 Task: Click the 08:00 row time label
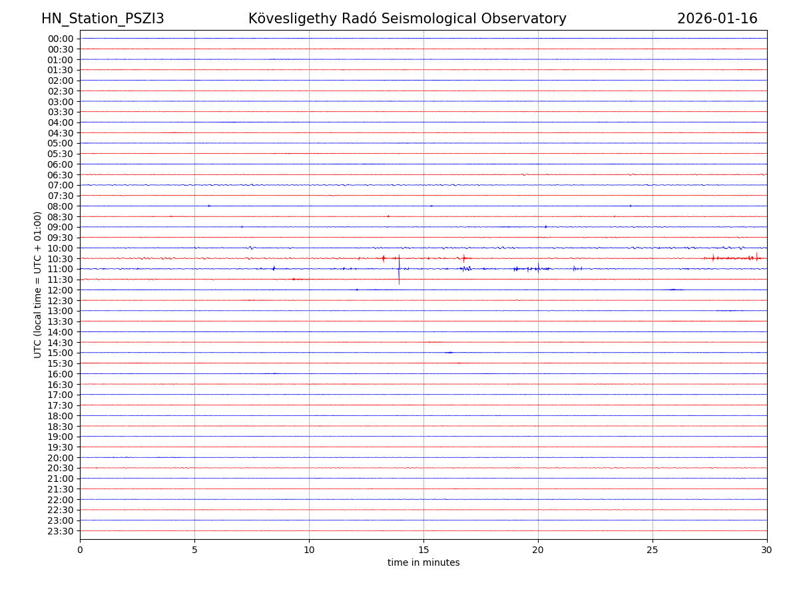[x=61, y=206]
